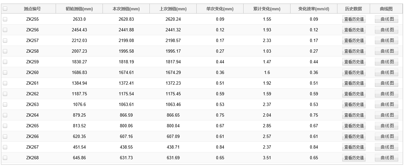Open 查看历史值 for ZK263

[x=354, y=105]
